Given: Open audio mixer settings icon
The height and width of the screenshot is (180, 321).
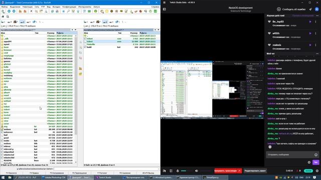Looking at the screenshot, I should pyautogui.click(x=171, y=171).
